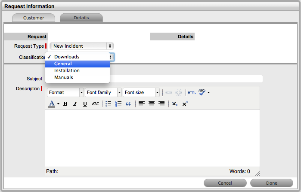Image resolution: width=301 pixels, height=192 pixels.
Task: Click the Request Information title
Action: 29,6
